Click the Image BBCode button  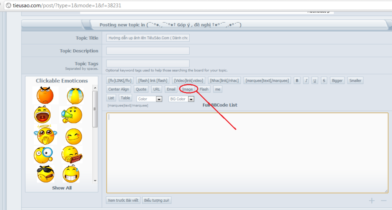187,89
